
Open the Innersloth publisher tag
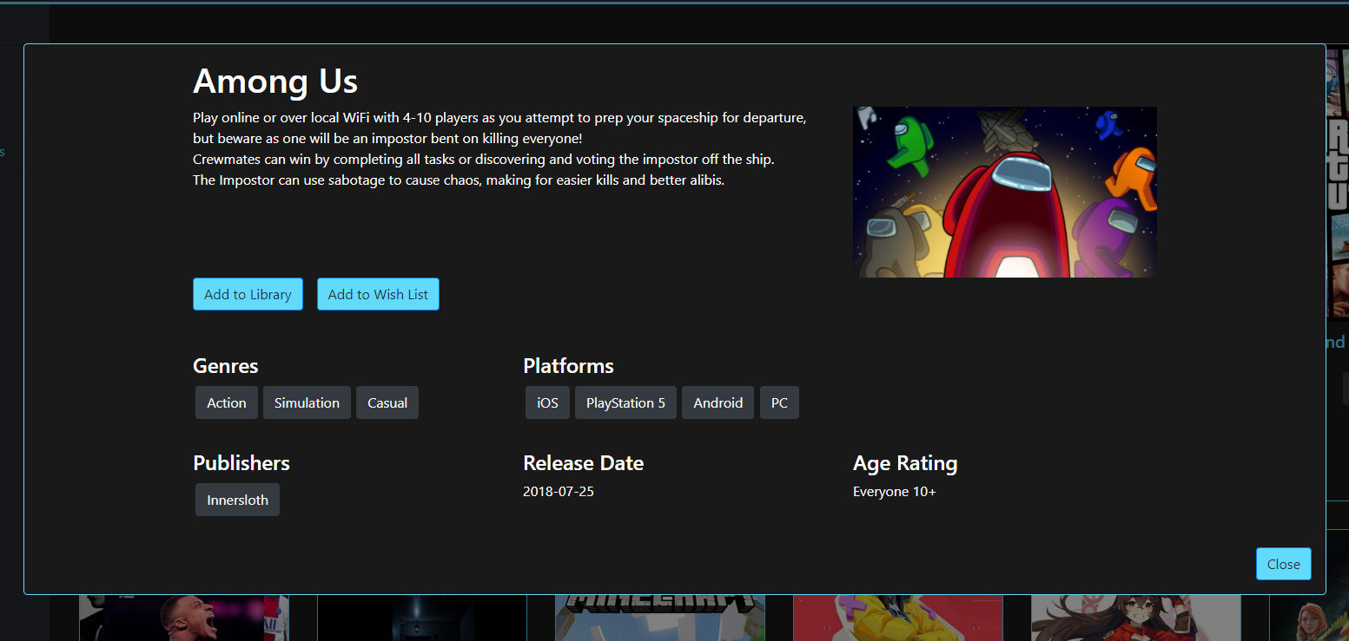click(x=237, y=500)
